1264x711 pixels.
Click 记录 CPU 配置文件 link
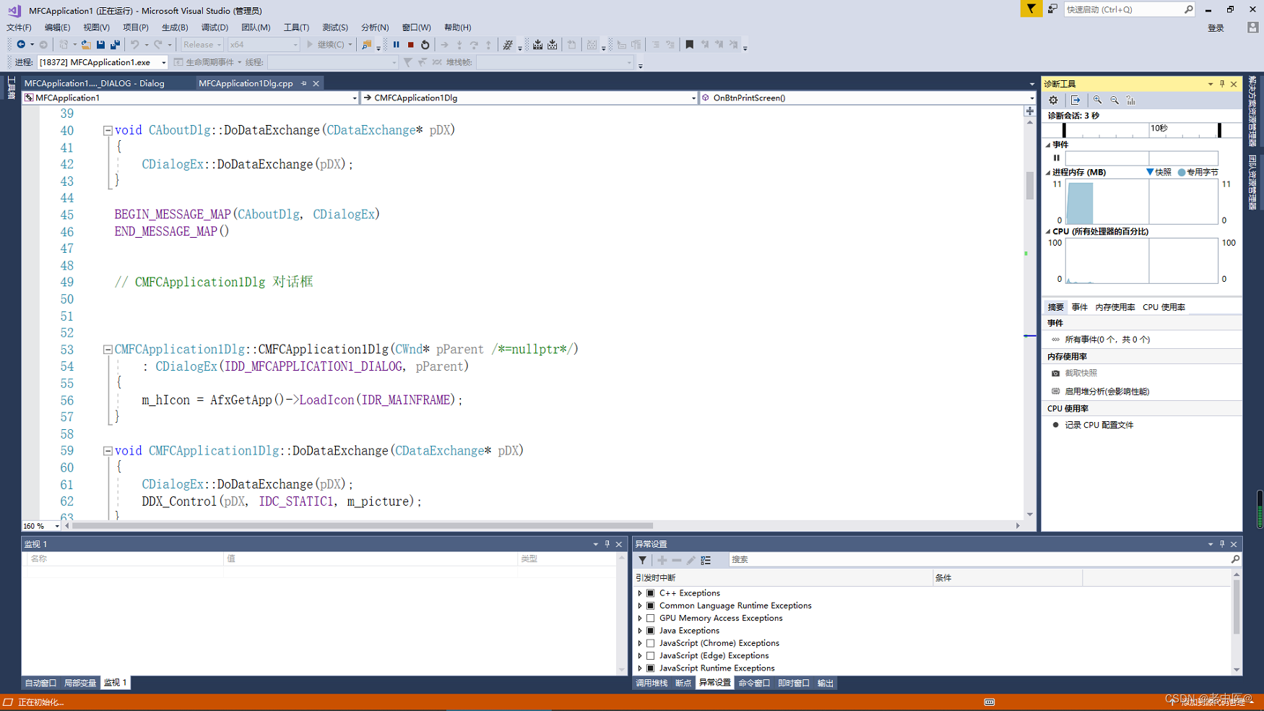(x=1099, y=426)
